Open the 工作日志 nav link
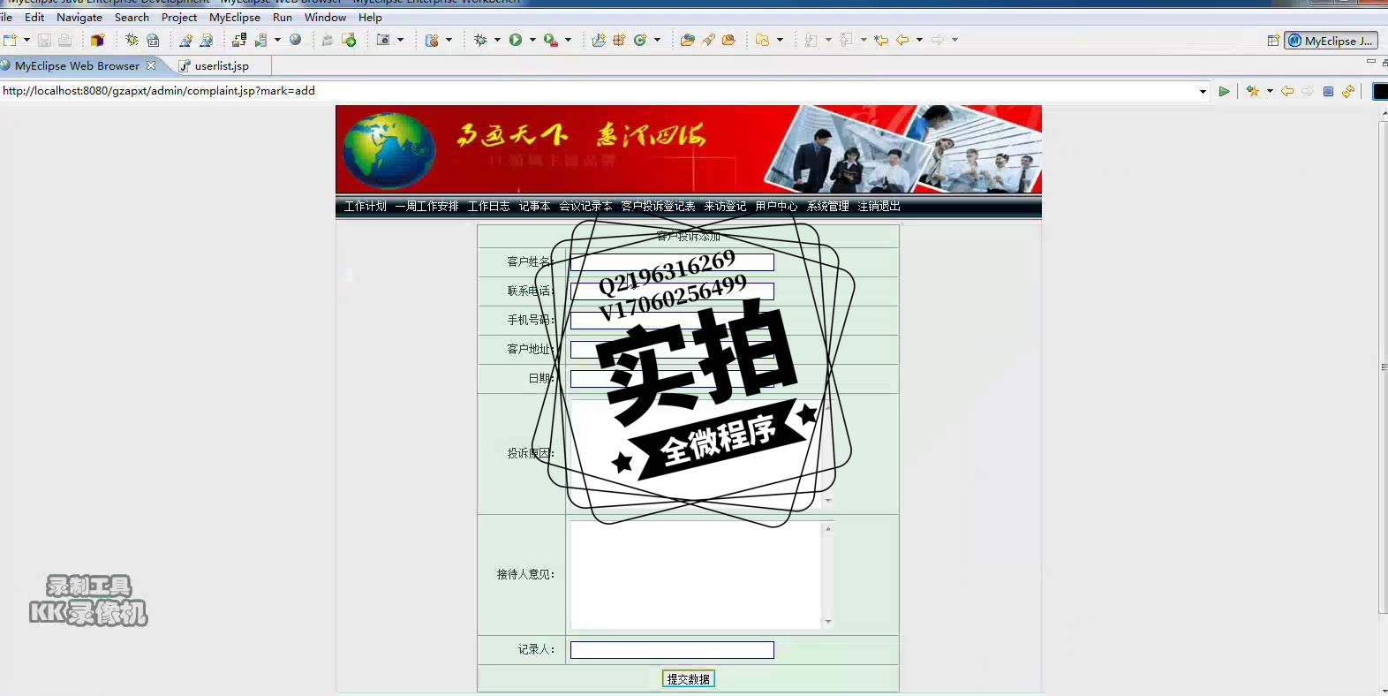 [488, 206]
